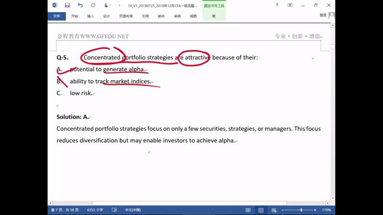Click horizontal scrollbar left arrow

pos(50,203)
